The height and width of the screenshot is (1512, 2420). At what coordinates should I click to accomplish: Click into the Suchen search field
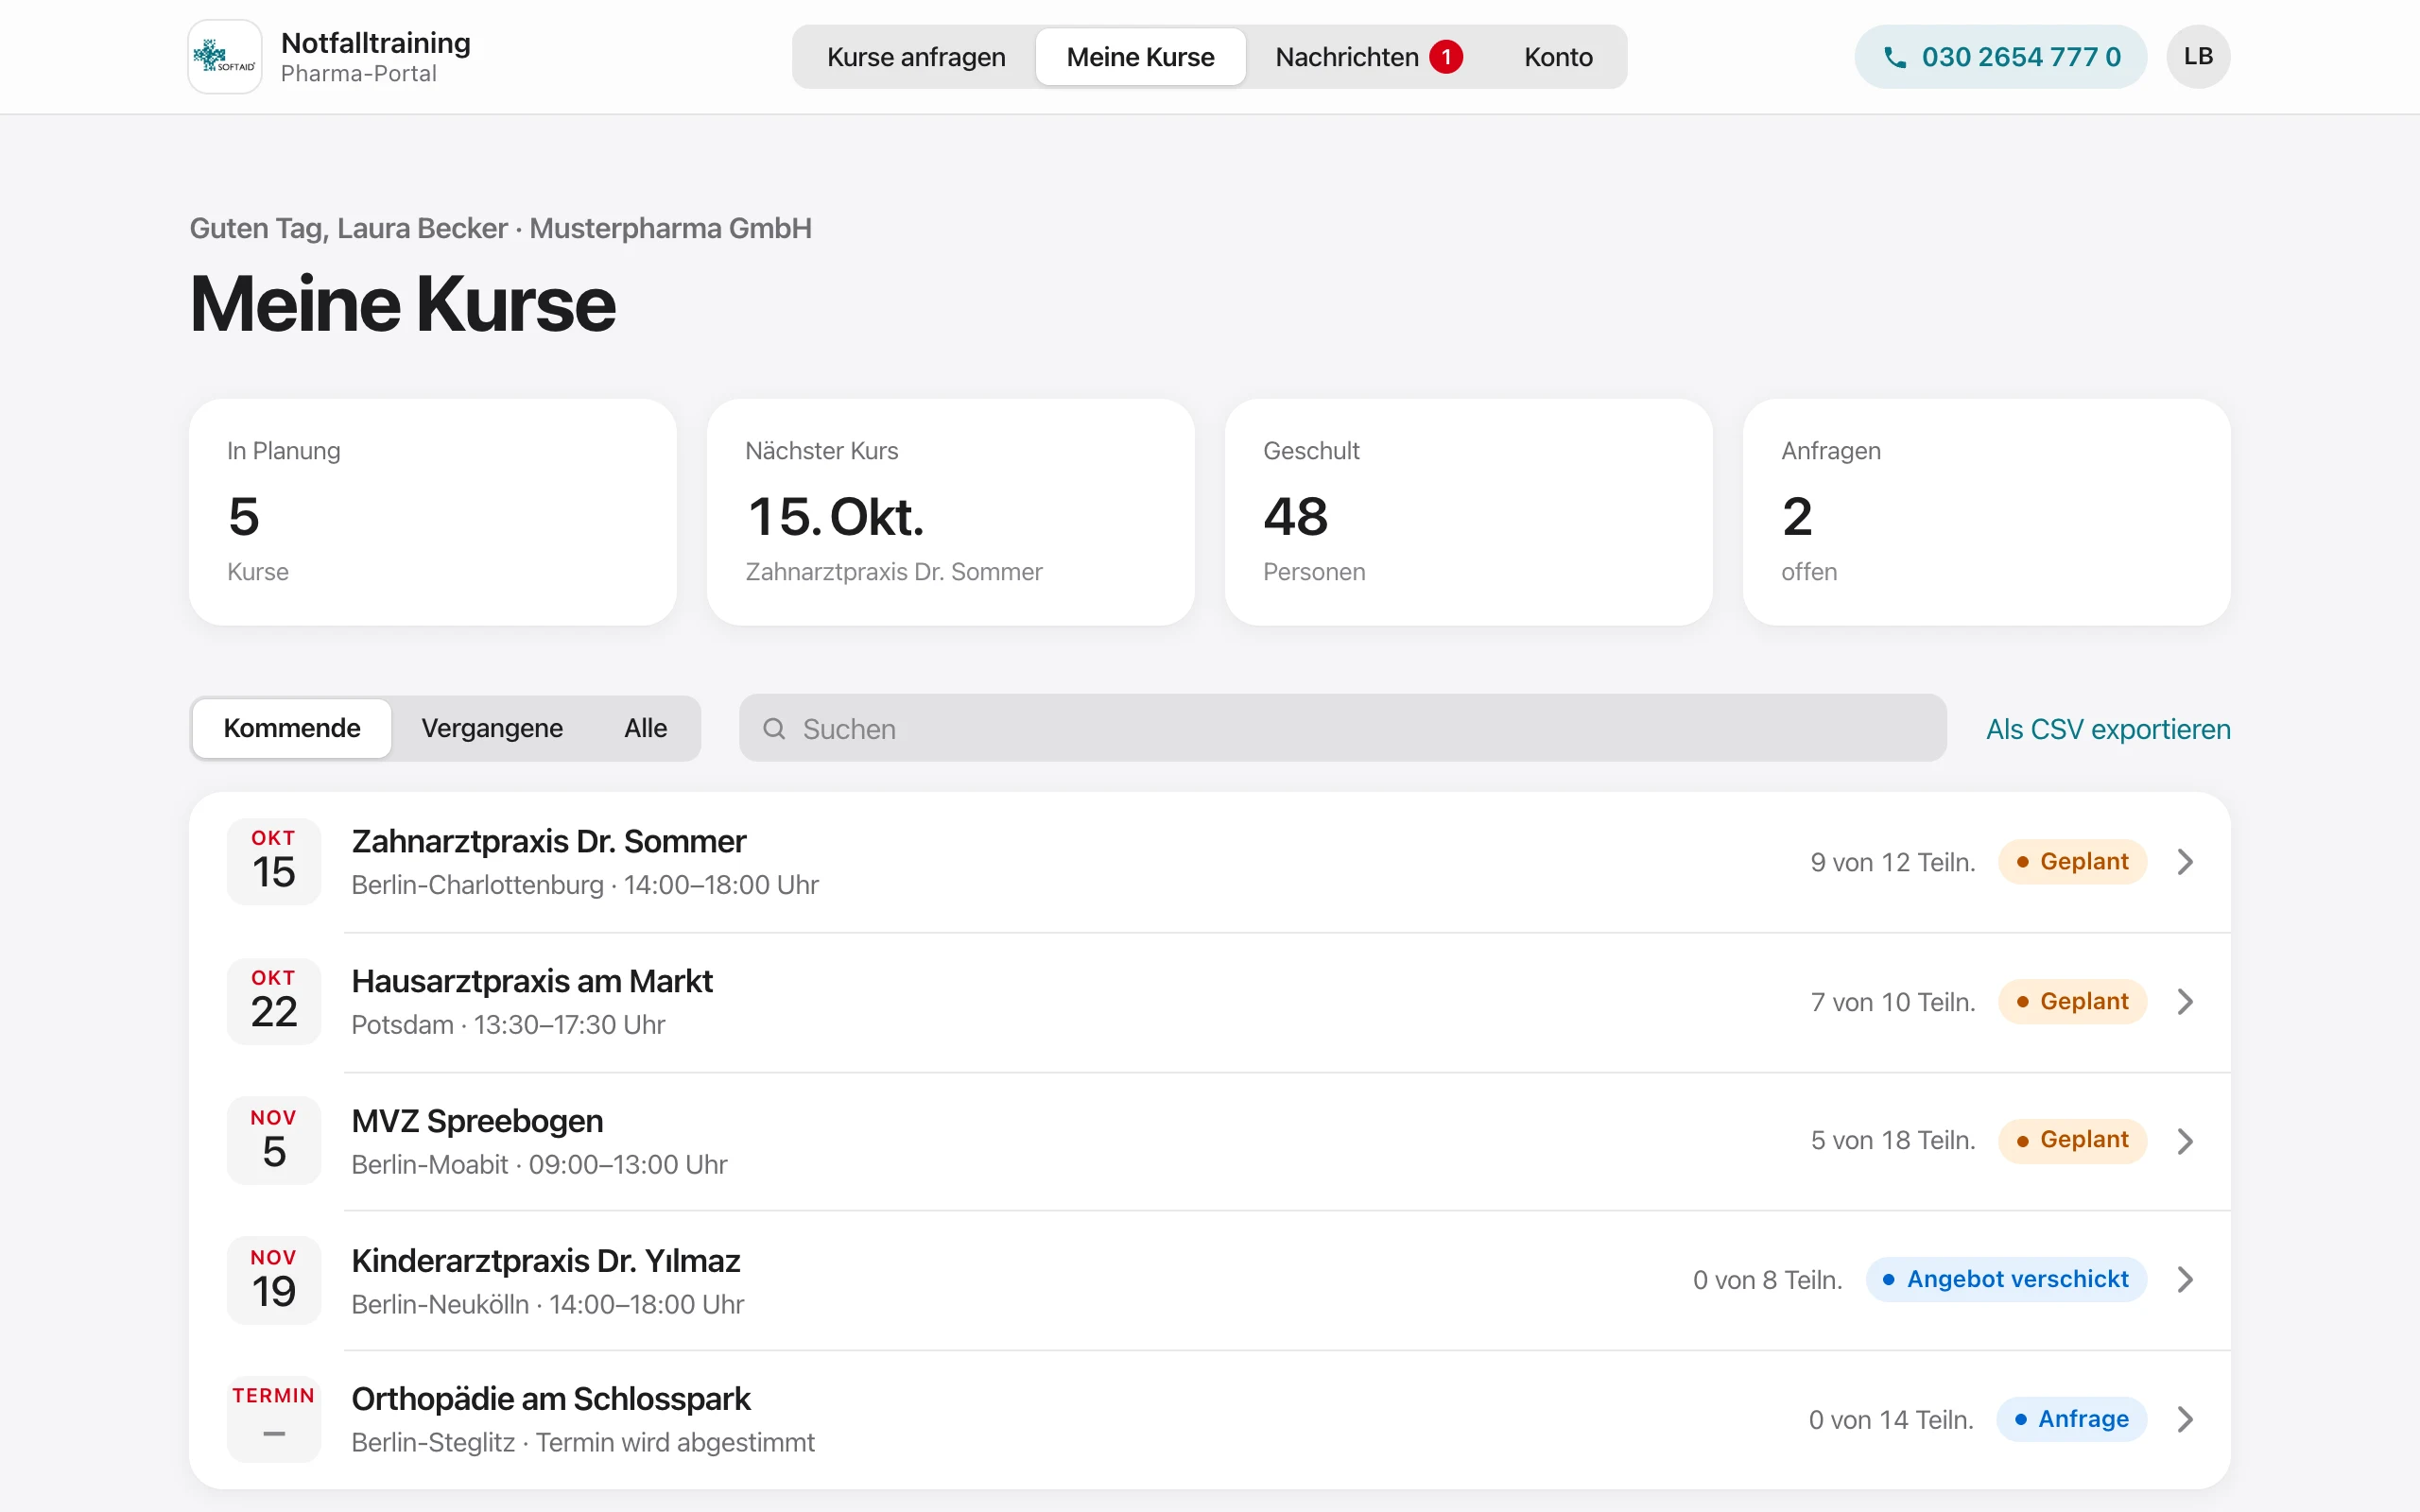tap(1342, 728)
